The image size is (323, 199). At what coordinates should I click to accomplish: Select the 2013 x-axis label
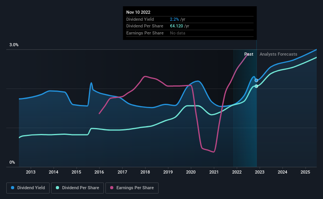(x=30, y=172)
